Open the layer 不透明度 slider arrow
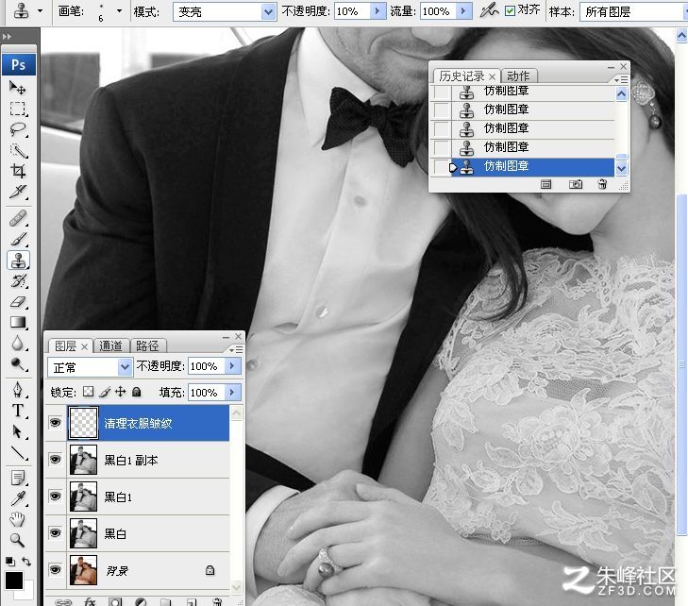This screenshot has height=606, width=688. pyautogui.click(x=232, y=365)
